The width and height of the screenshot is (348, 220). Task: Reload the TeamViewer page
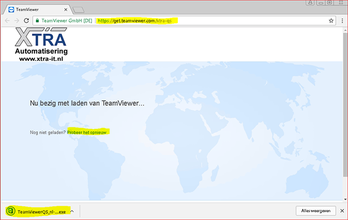point(27,21)
